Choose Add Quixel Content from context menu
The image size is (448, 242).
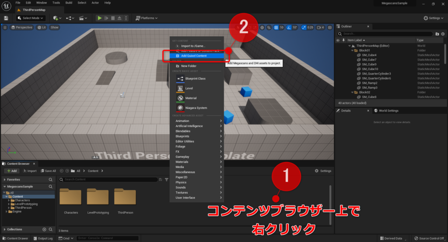coord(196,56)
